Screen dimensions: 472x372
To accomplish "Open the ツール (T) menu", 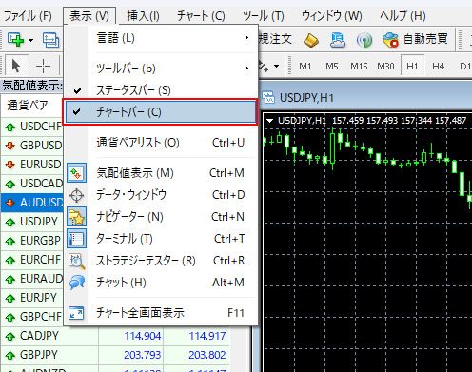I will [x=264, y=15].
